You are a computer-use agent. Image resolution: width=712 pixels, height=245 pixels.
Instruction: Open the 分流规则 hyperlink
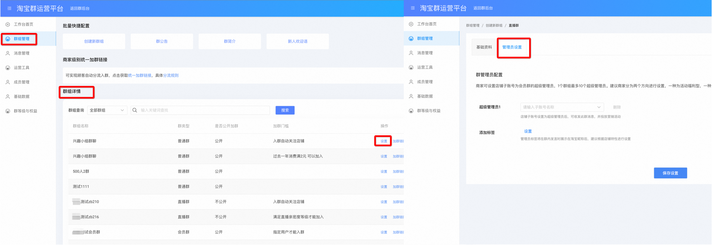pyautogui.click(x=171, y=76)
